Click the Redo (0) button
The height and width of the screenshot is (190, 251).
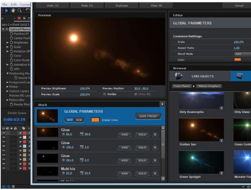click(87, 6)
